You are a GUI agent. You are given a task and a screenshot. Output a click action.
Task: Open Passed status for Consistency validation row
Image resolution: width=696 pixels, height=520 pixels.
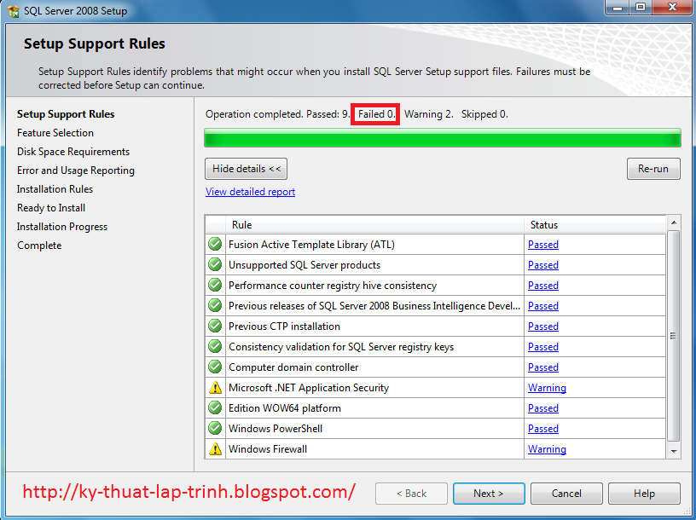542,346
